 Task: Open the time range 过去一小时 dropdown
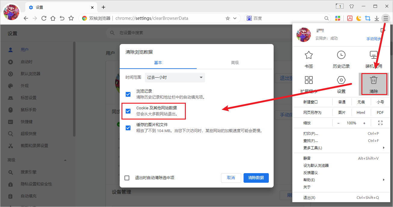pos(175,78)
